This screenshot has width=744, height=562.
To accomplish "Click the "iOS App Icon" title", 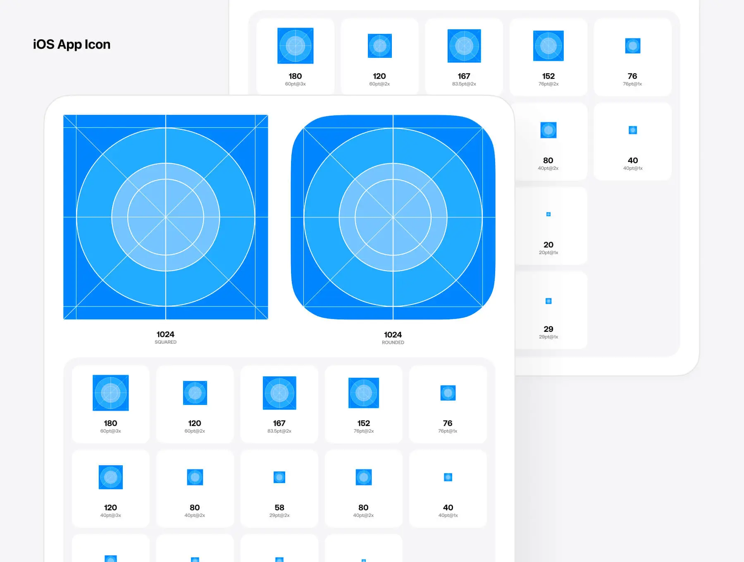I will (x=72, y=44).
